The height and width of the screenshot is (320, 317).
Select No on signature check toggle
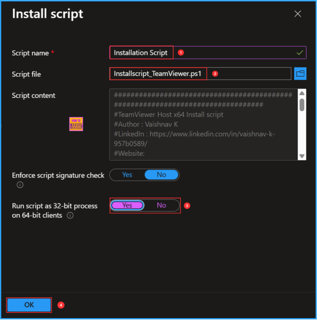(161, 175)
